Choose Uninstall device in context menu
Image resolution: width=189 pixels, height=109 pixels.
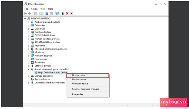pyautogui.click(x=88, y=83)
